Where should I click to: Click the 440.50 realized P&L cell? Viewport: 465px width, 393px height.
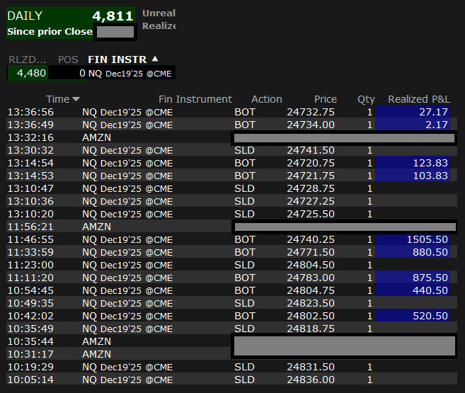[x=413, y=290]
